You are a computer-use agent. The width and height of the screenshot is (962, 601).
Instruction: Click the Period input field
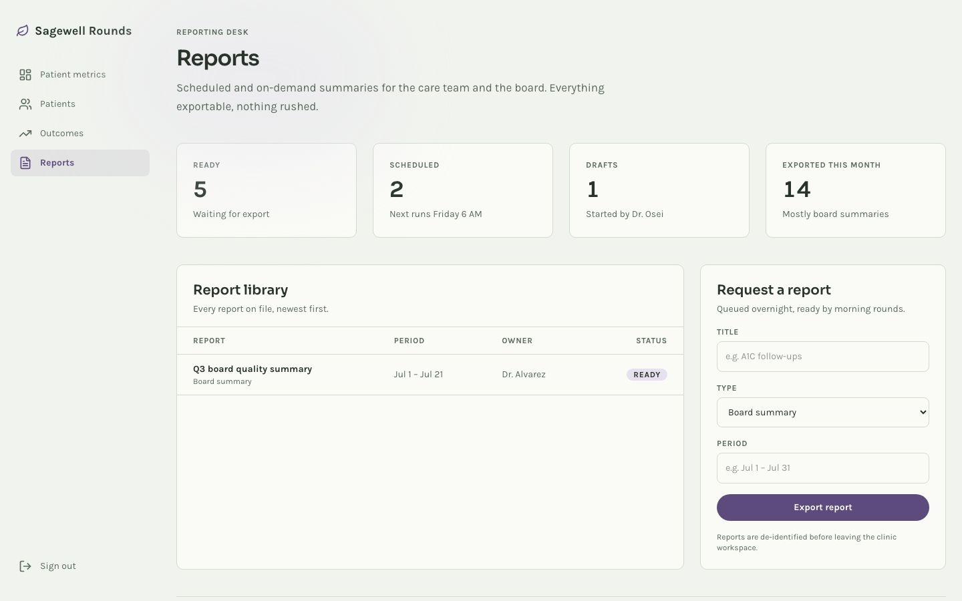click(x=823, y=468)
